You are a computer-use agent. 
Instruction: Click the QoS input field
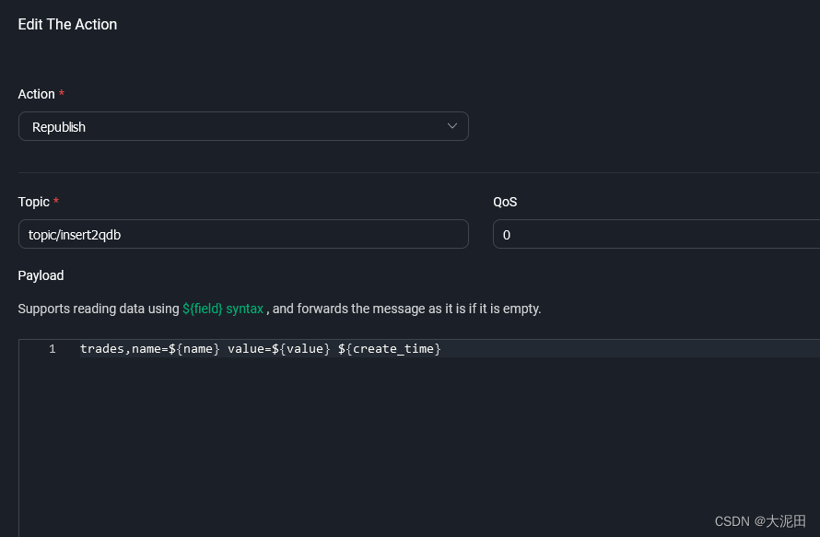pyautogui.click(x=656, y=234)
